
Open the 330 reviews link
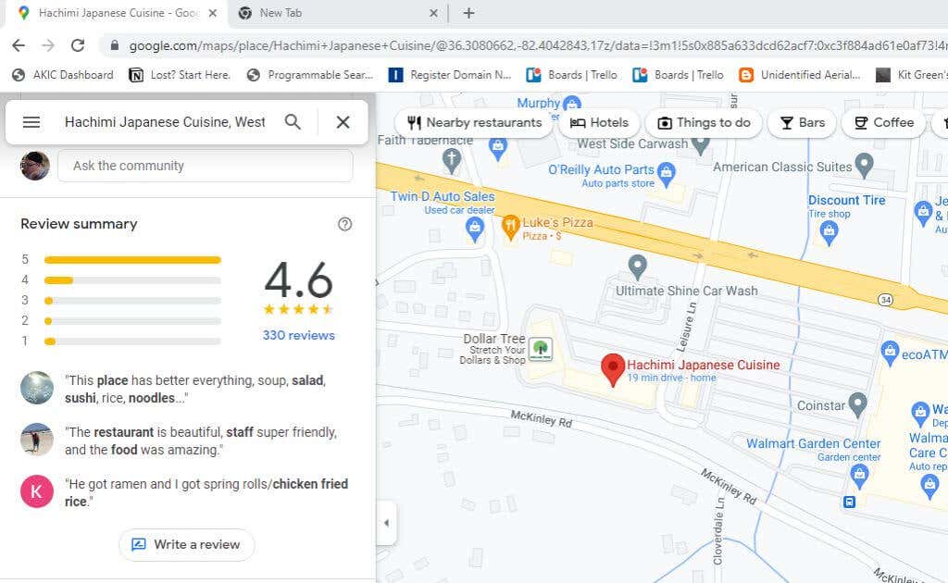point(298,335)
